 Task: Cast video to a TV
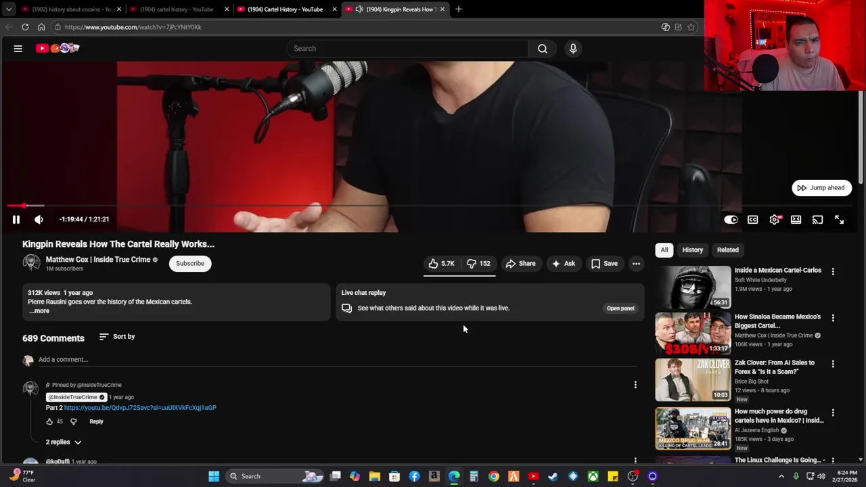coord(817,220)
